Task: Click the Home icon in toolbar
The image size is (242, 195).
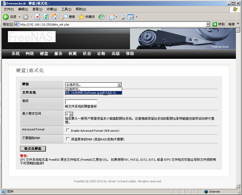Action: pyautogui.click(x=54, y=17)
